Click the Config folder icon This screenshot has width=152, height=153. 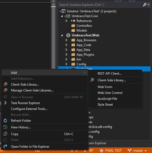pos(73,64)
